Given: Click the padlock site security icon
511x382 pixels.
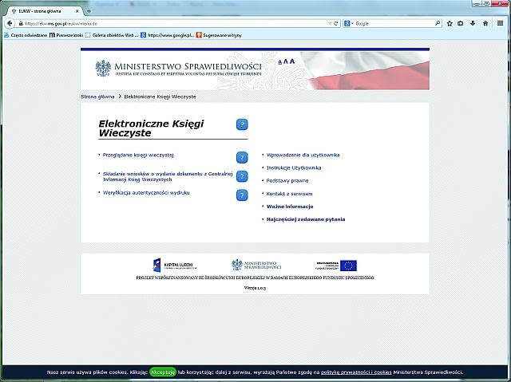Looking at the screenshot, I should click(x=21, y=23).
